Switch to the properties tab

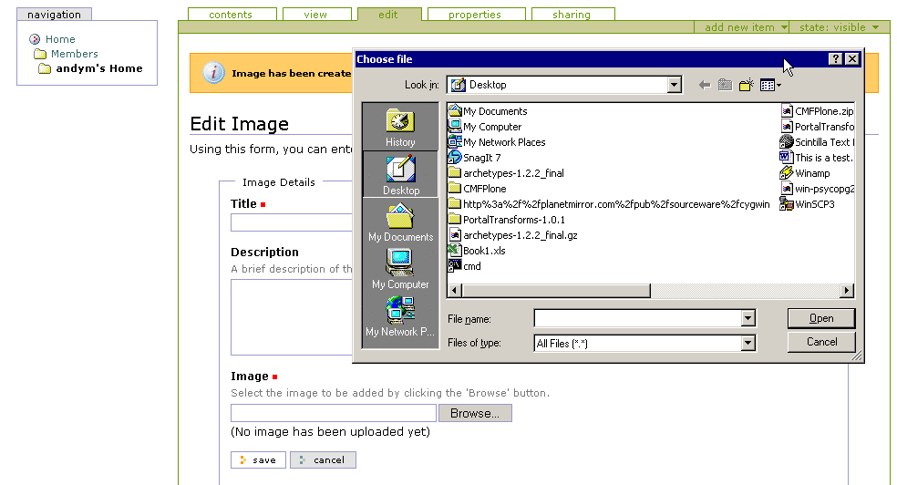474,15
